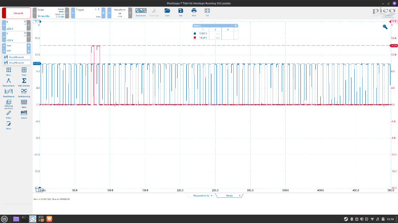The width and height of the screenshot is (398, 223).
Task: Switch to the Measurements tab
Action: click(x=201, y=195)
